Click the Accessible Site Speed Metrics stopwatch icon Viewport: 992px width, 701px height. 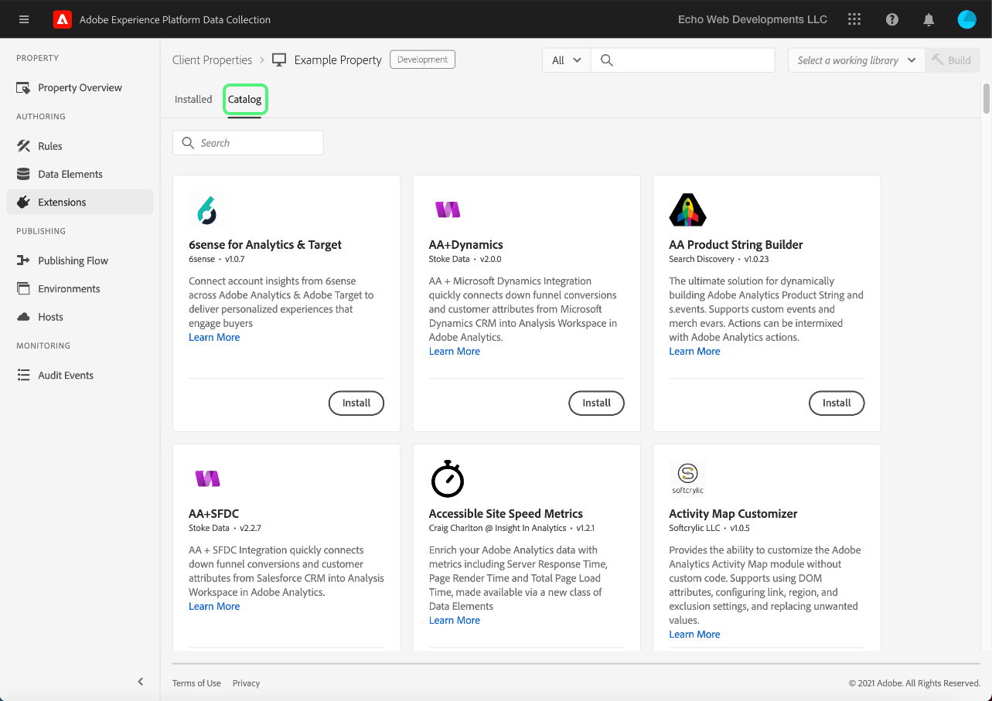click(x=447, y=478)
